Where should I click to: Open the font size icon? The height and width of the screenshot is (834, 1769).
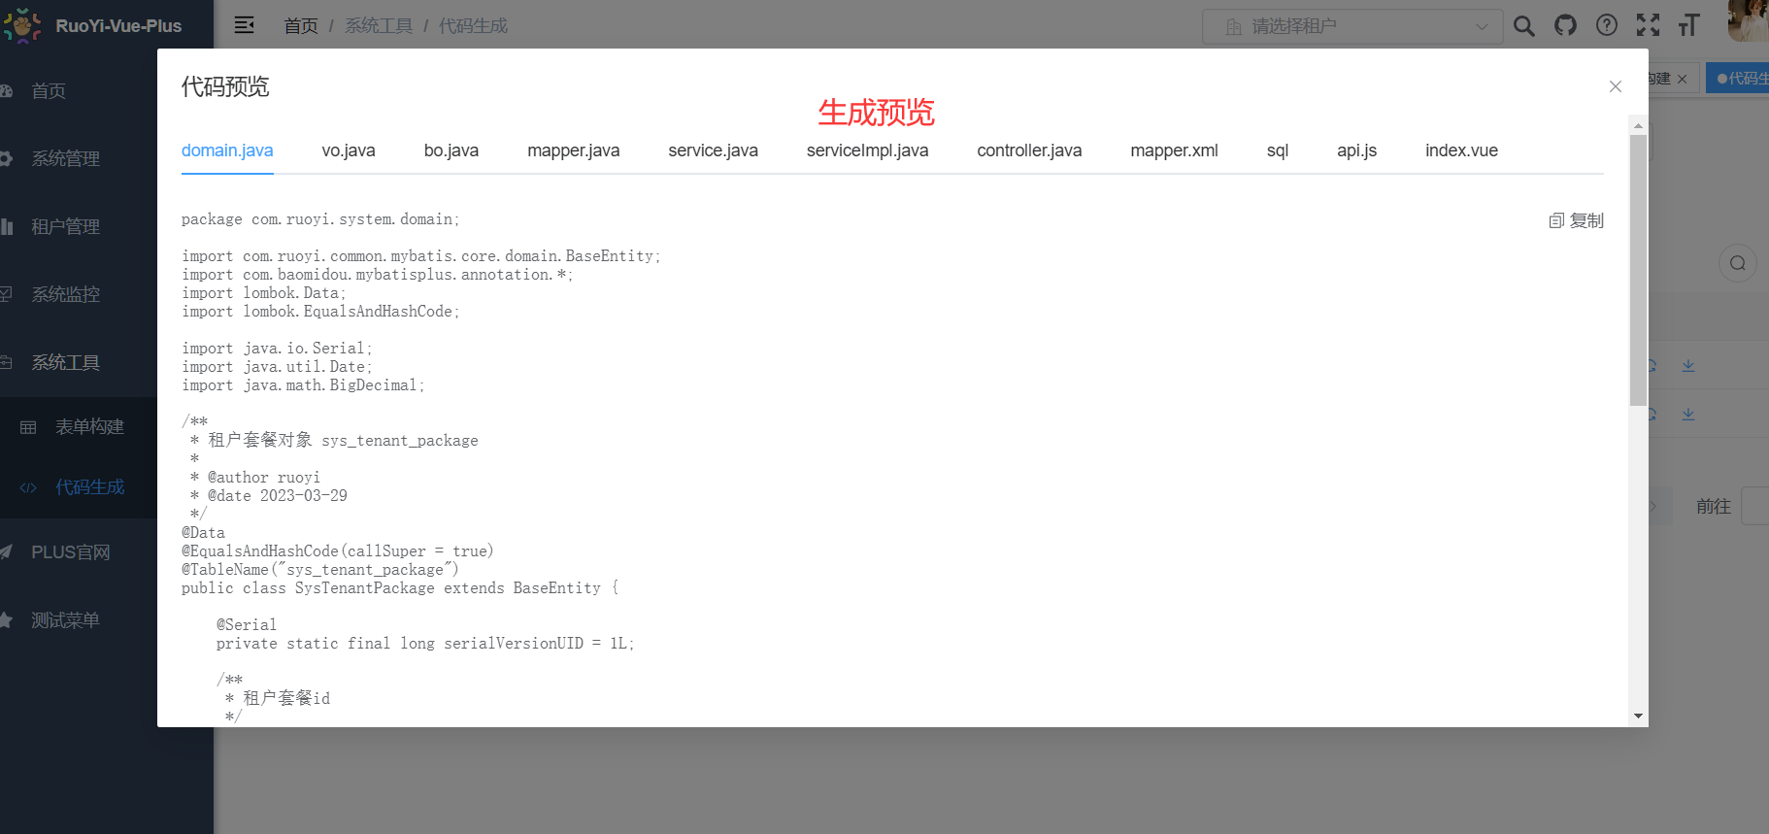(1688, 25)
